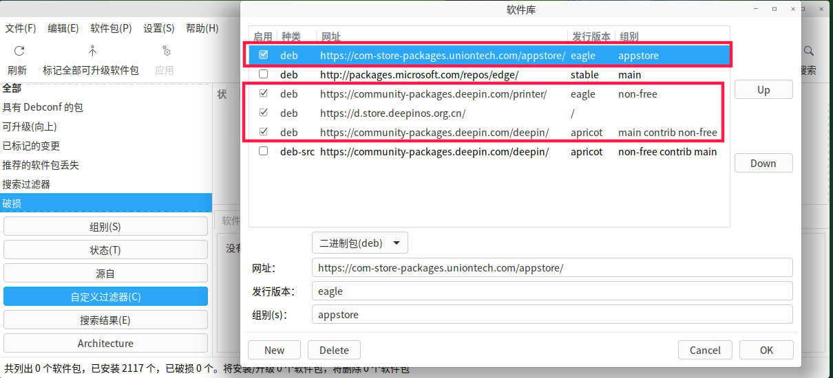Select the packages.microsoft.com/repos/edge/ row URL
This screenshot has height=378, width=833.
[419, 74]
